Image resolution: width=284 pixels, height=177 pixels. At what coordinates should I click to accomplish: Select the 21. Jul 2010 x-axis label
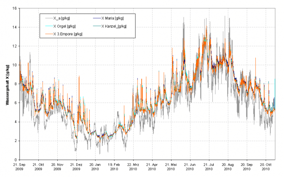tap(210, 166)
